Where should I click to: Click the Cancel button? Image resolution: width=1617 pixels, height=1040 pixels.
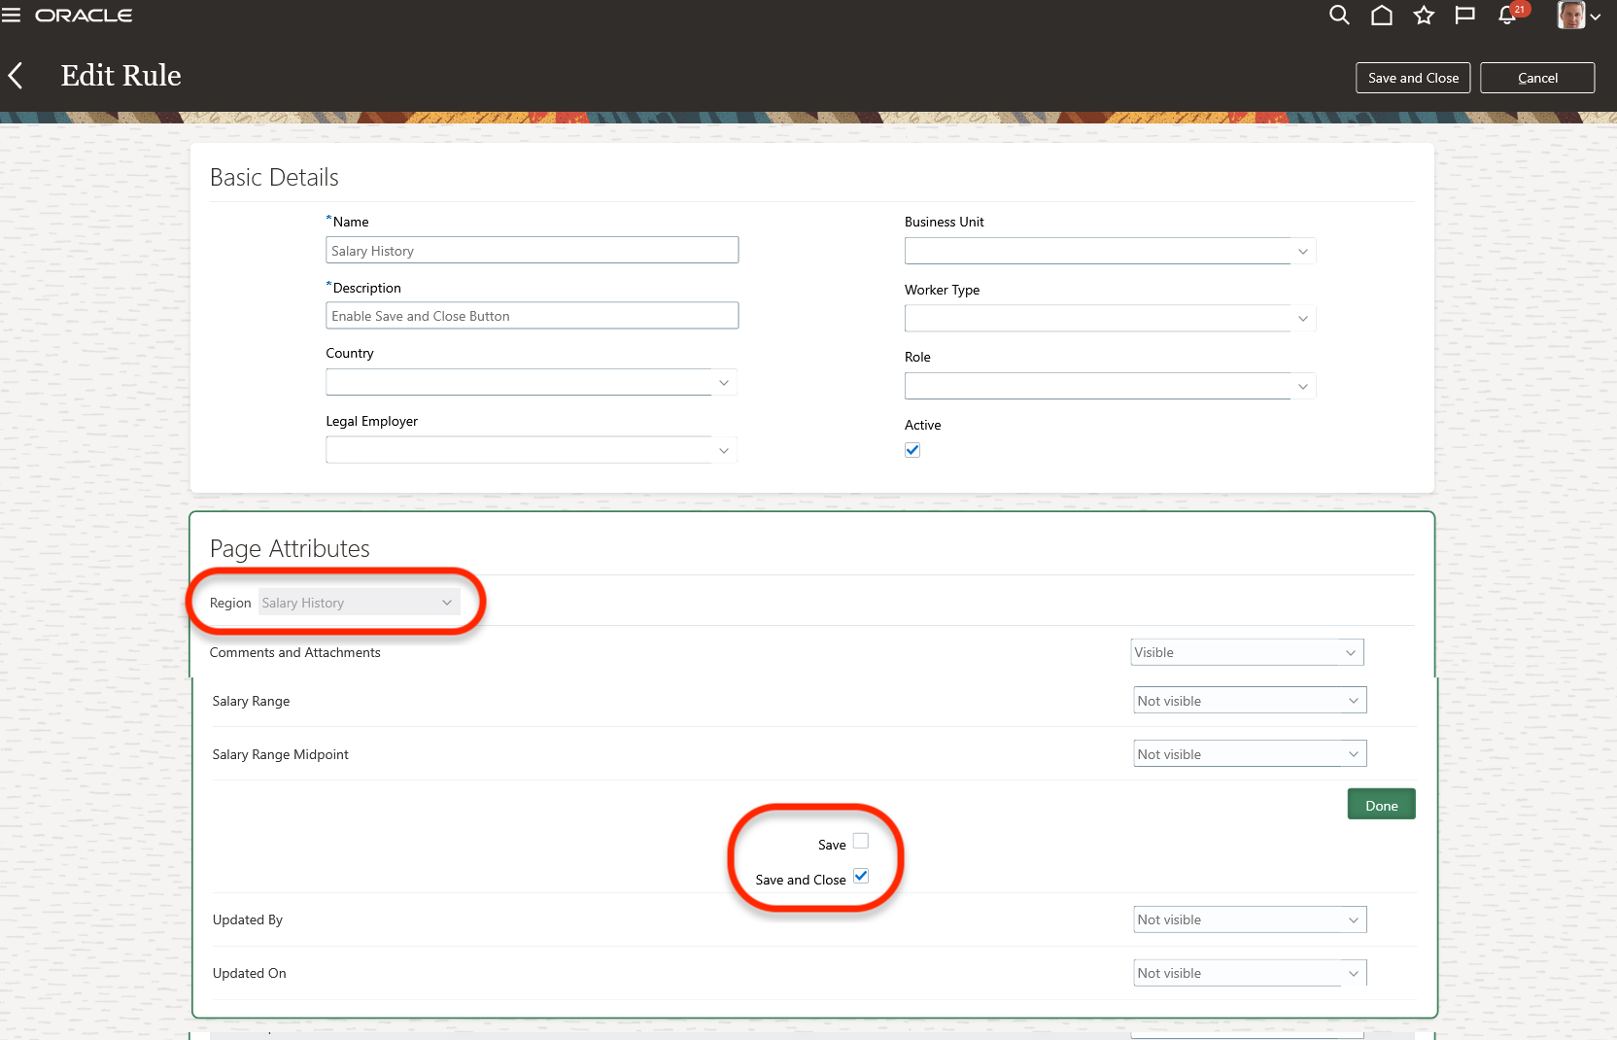pyautogui.click(x=1537, y=78)
